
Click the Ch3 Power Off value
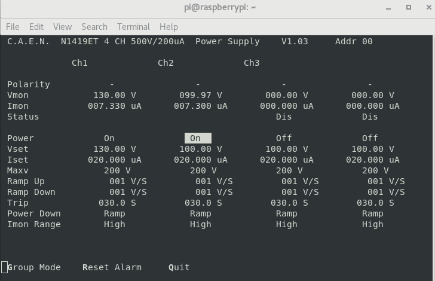(284, 138)
